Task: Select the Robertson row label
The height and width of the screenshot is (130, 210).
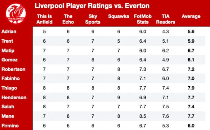Action: point(13,69)
